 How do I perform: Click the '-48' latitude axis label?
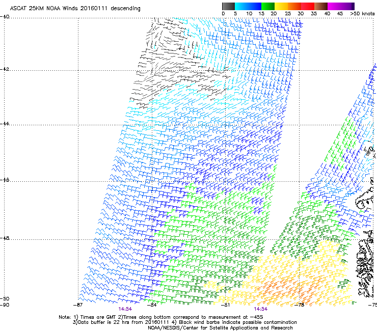5,238
